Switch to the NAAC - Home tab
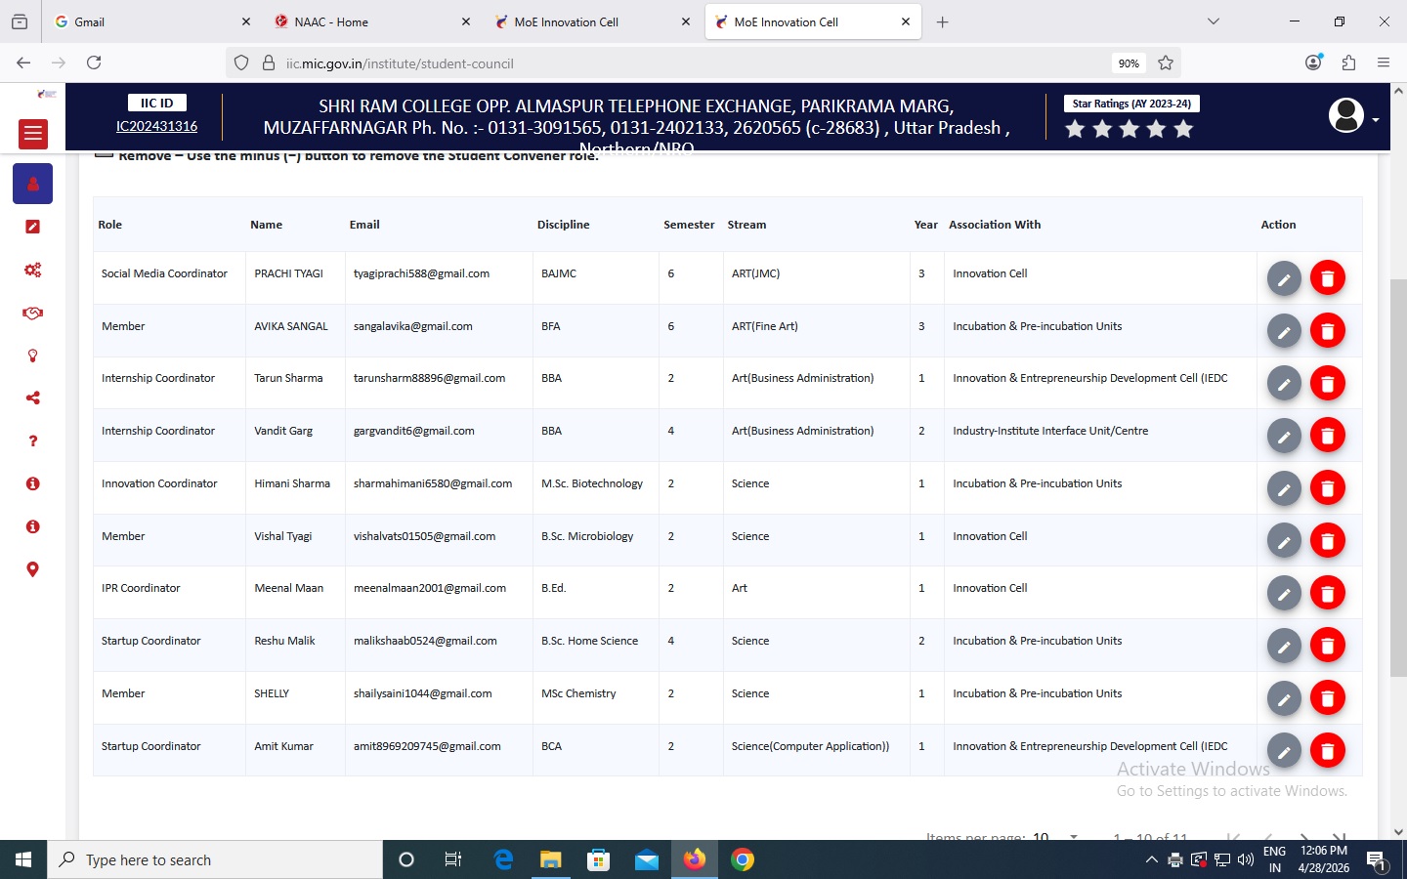Screen dimensions: 1407x879 (373, 21)
